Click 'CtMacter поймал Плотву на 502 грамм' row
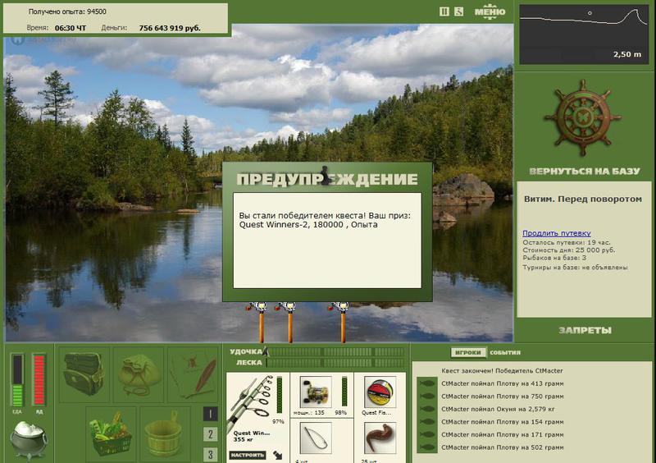This screenshot has width=656, height=463. click(503, 447)
